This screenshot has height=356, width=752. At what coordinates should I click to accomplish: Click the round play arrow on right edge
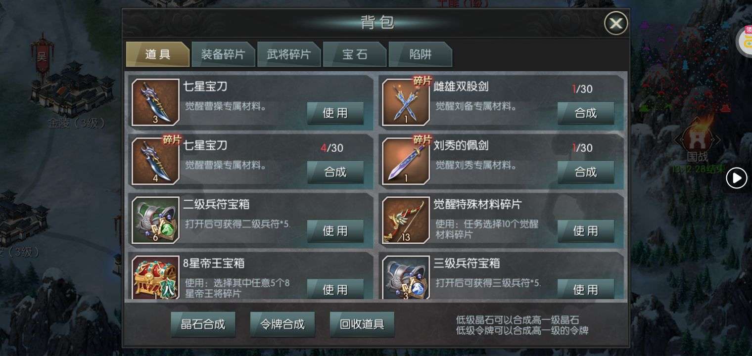coord(736,178)
